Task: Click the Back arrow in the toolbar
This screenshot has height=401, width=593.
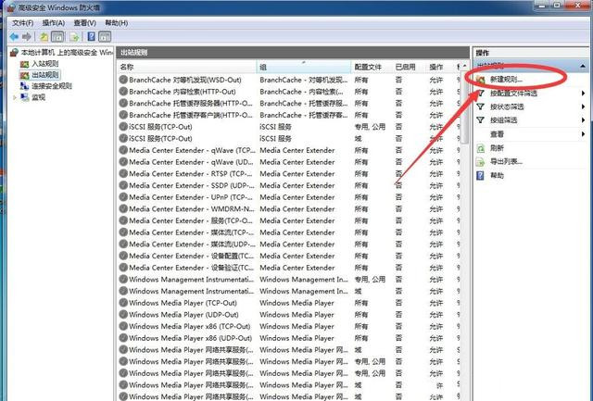Action: tap(14, 36)
